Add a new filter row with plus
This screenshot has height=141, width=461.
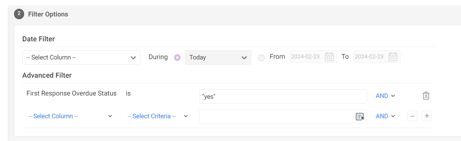(x=426, y=116)
